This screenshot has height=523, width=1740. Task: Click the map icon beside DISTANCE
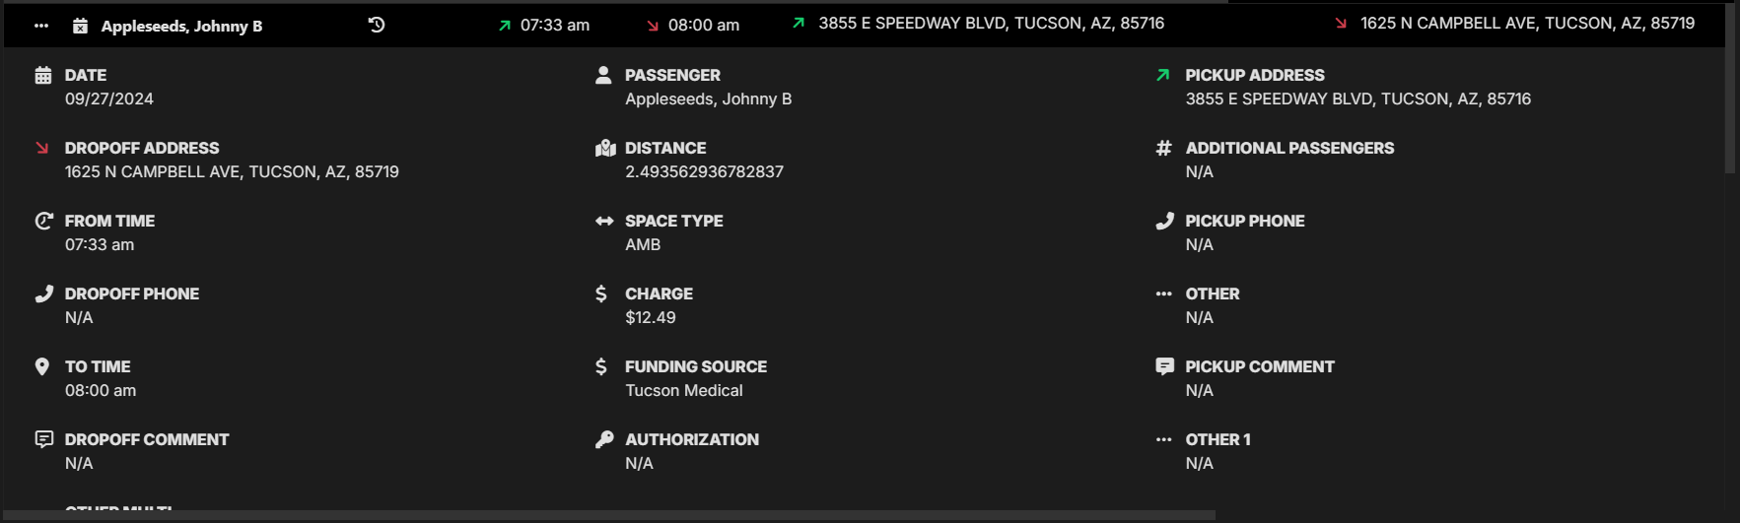click(605, 148)
